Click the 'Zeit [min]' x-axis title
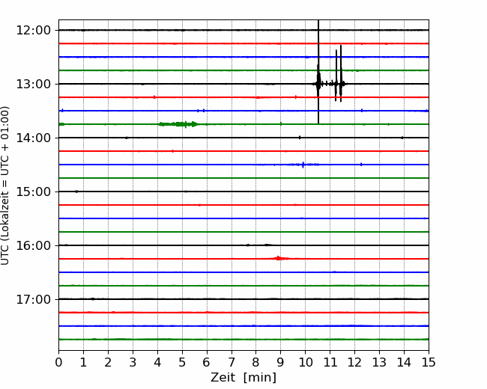Viewport: 487px width, 389px height. [243, 378]
